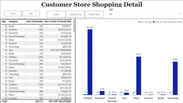Select the Clothing $114M dark blue bar
183x103 pixels.
(x=90, y=62)
